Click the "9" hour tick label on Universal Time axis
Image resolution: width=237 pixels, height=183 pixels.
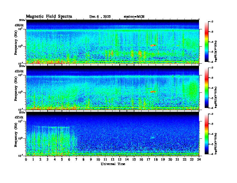click(91, 160)
